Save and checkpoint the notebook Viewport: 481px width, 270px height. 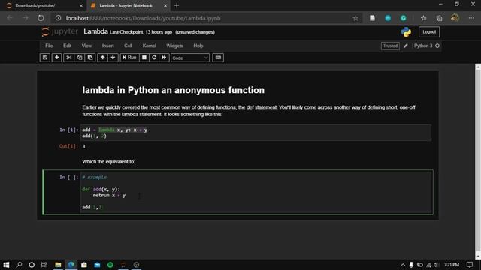[45, 58]
